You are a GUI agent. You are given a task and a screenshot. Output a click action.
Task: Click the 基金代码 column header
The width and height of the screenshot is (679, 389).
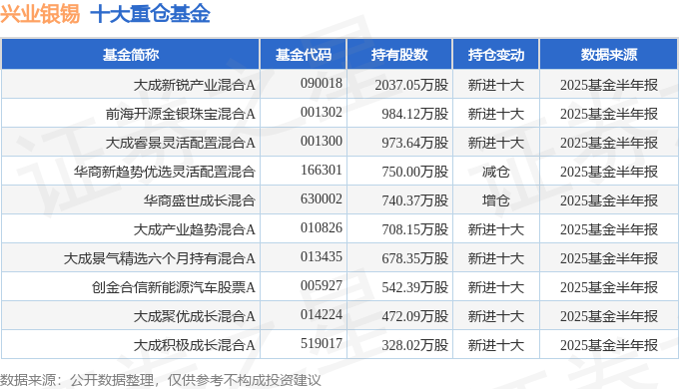[304, 55]
